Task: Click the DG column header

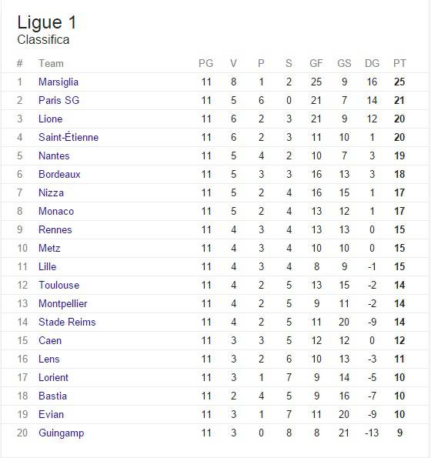Action: (372, 63)
